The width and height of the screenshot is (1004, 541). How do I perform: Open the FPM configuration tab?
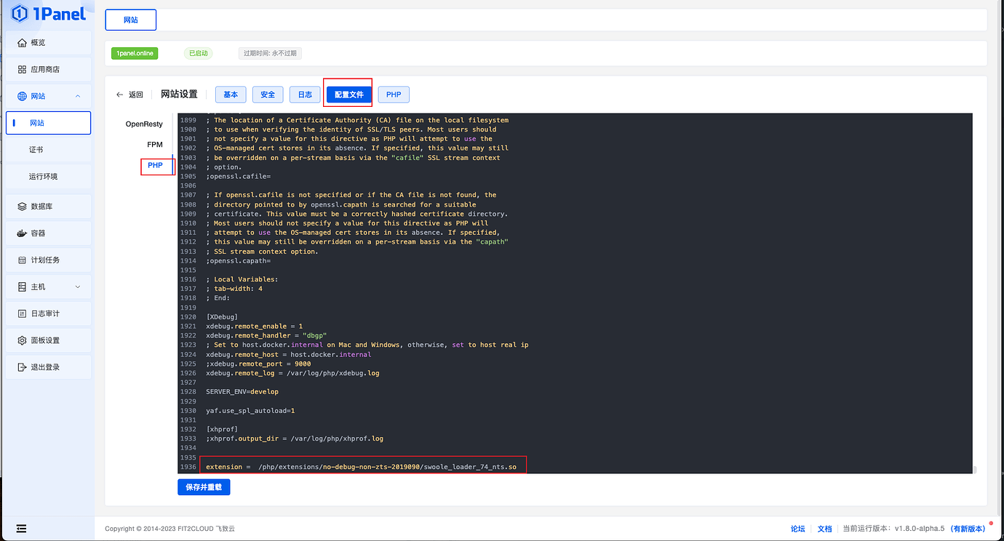pyautogui.click(x=154, y=144)
